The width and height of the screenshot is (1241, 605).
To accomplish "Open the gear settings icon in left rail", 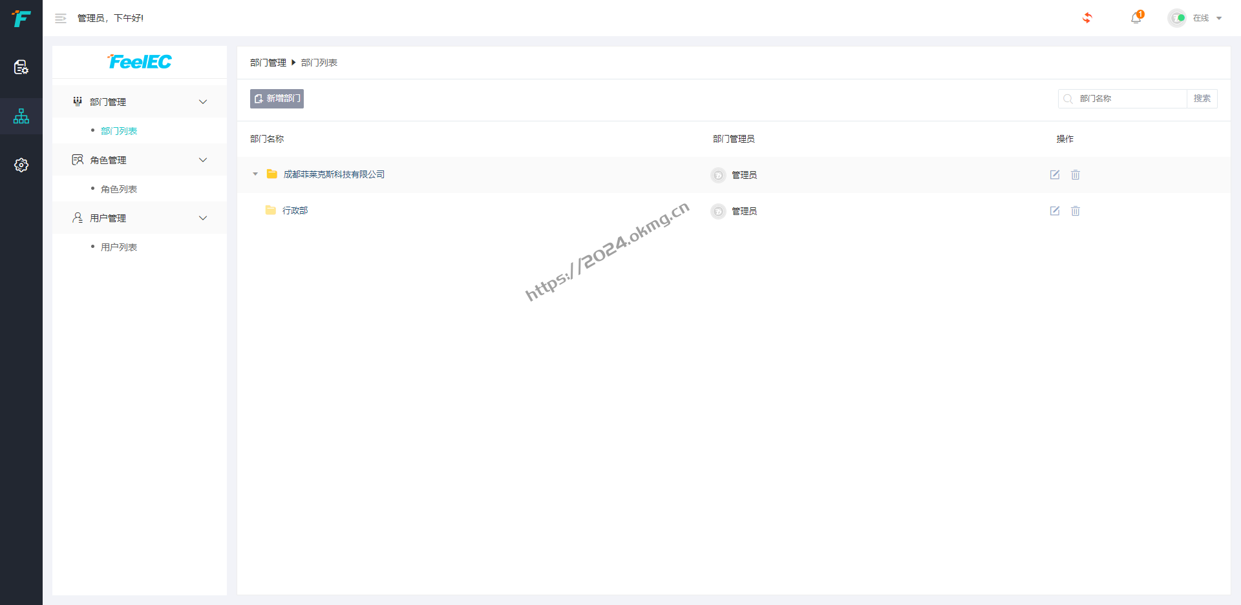I will click(x=21, y=165).
